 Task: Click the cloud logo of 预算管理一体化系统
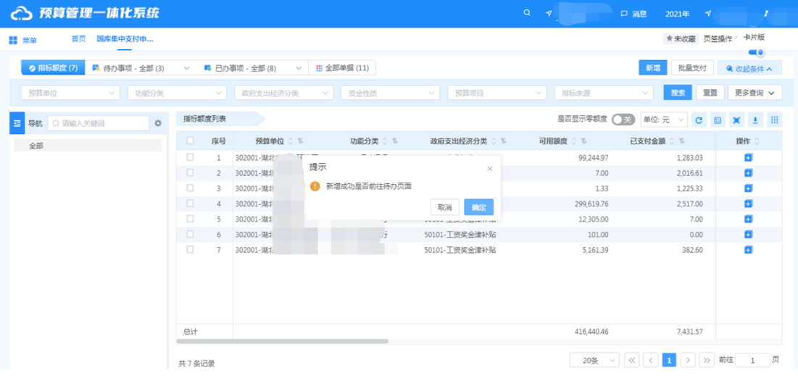point(21,13)
